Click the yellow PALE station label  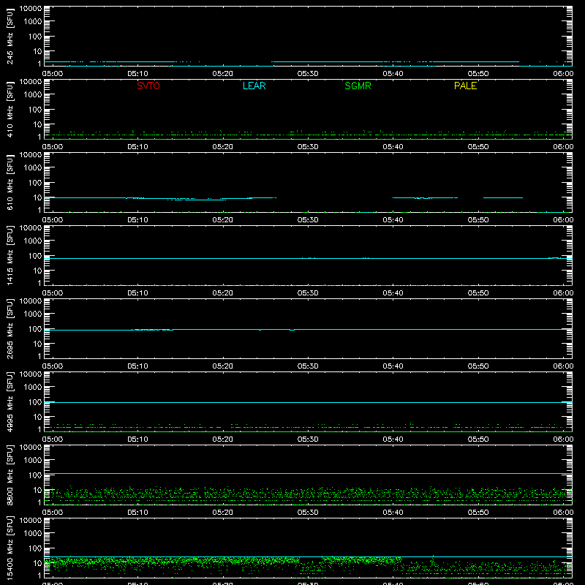coord(465,86)
